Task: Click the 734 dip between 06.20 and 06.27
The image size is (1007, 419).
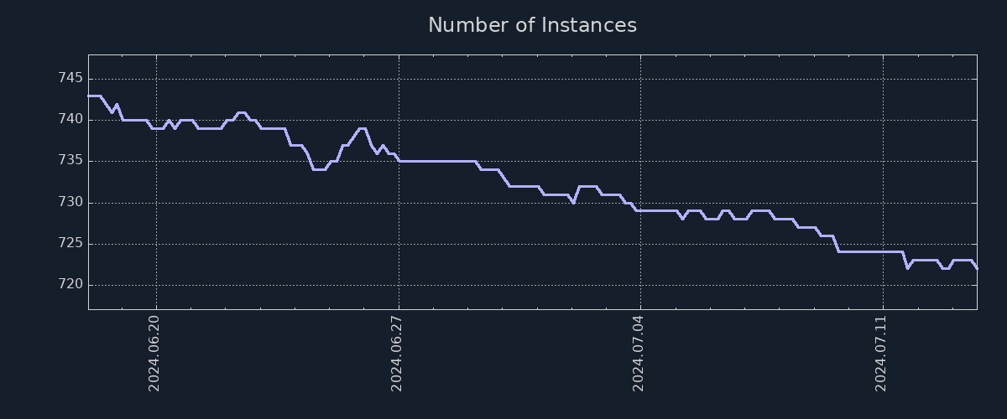Action: tap(319, 169)
